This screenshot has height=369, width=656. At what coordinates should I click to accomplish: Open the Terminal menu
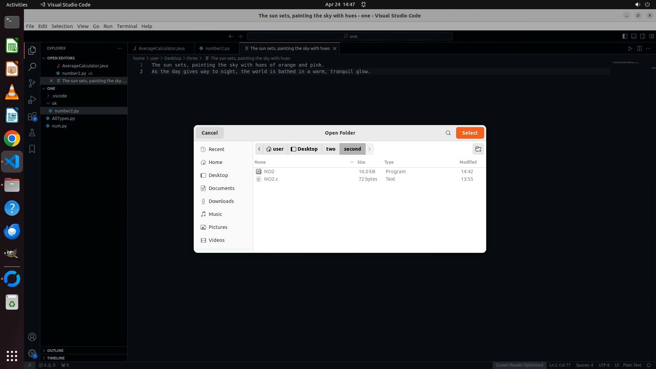point(127,26)
